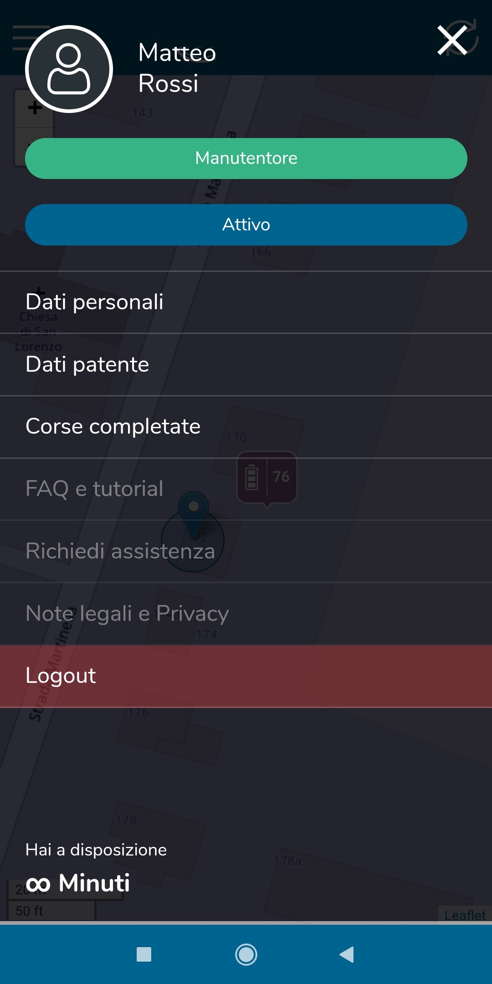Open the Leaflet attribution link

tap(465, 915)
